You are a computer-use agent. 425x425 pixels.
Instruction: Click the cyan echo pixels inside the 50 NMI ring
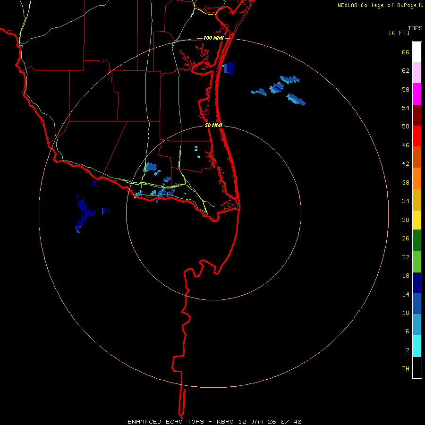click(x=197, y=152)
